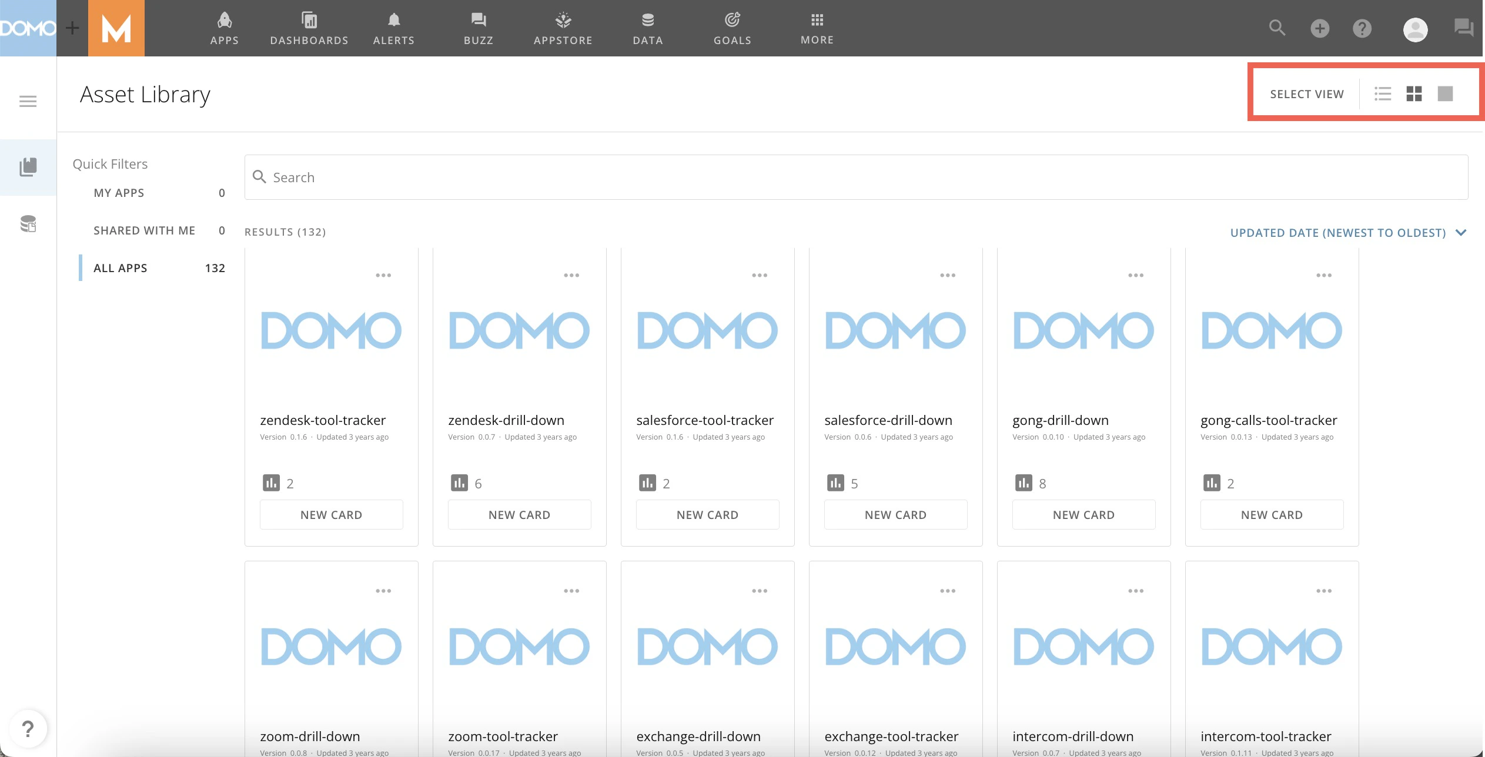Click the gong-drill-down card count icon
This screenshot has width=1485, height=757.
pos(1024,483)
